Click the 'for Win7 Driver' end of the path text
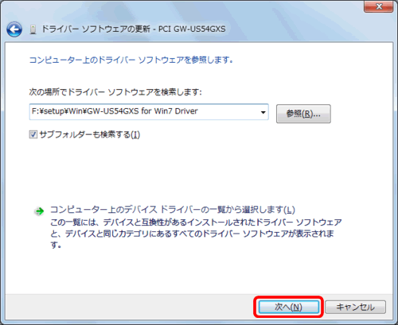398x325 pixels. point(170,111)
